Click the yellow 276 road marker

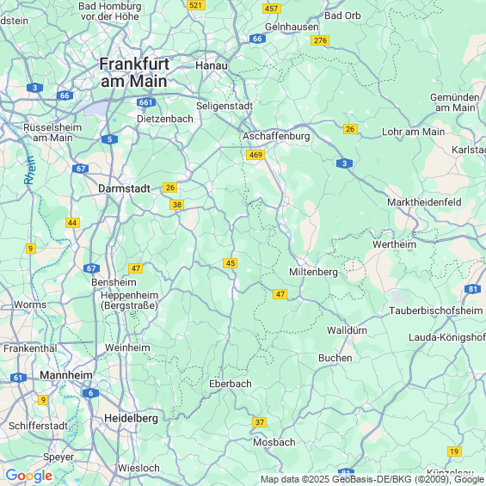pyautogui.click(x=320, y=40)
